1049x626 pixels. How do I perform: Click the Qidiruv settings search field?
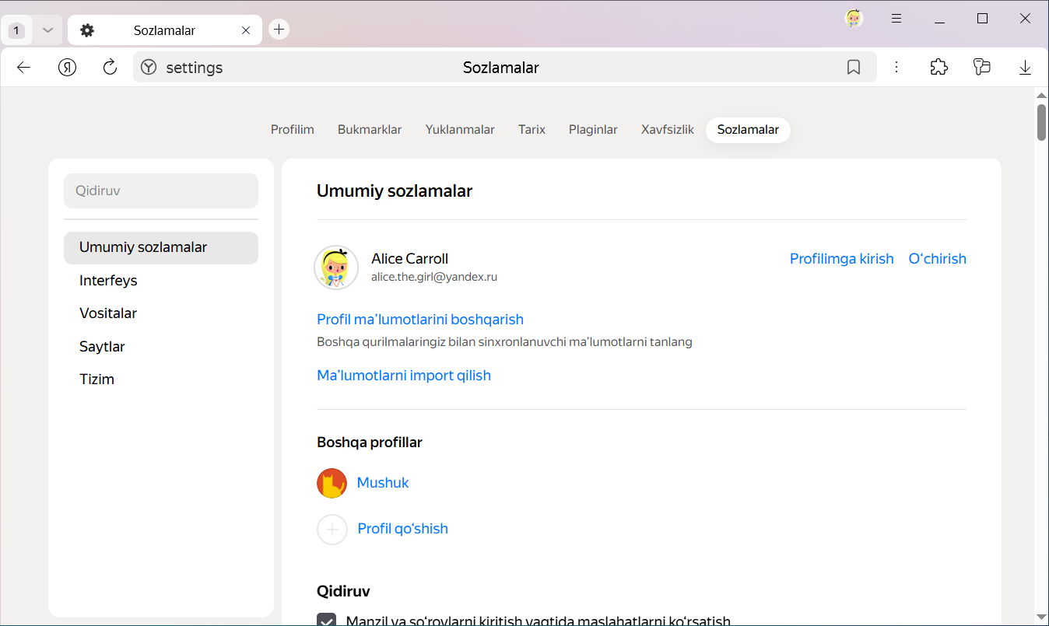[161, 191]
